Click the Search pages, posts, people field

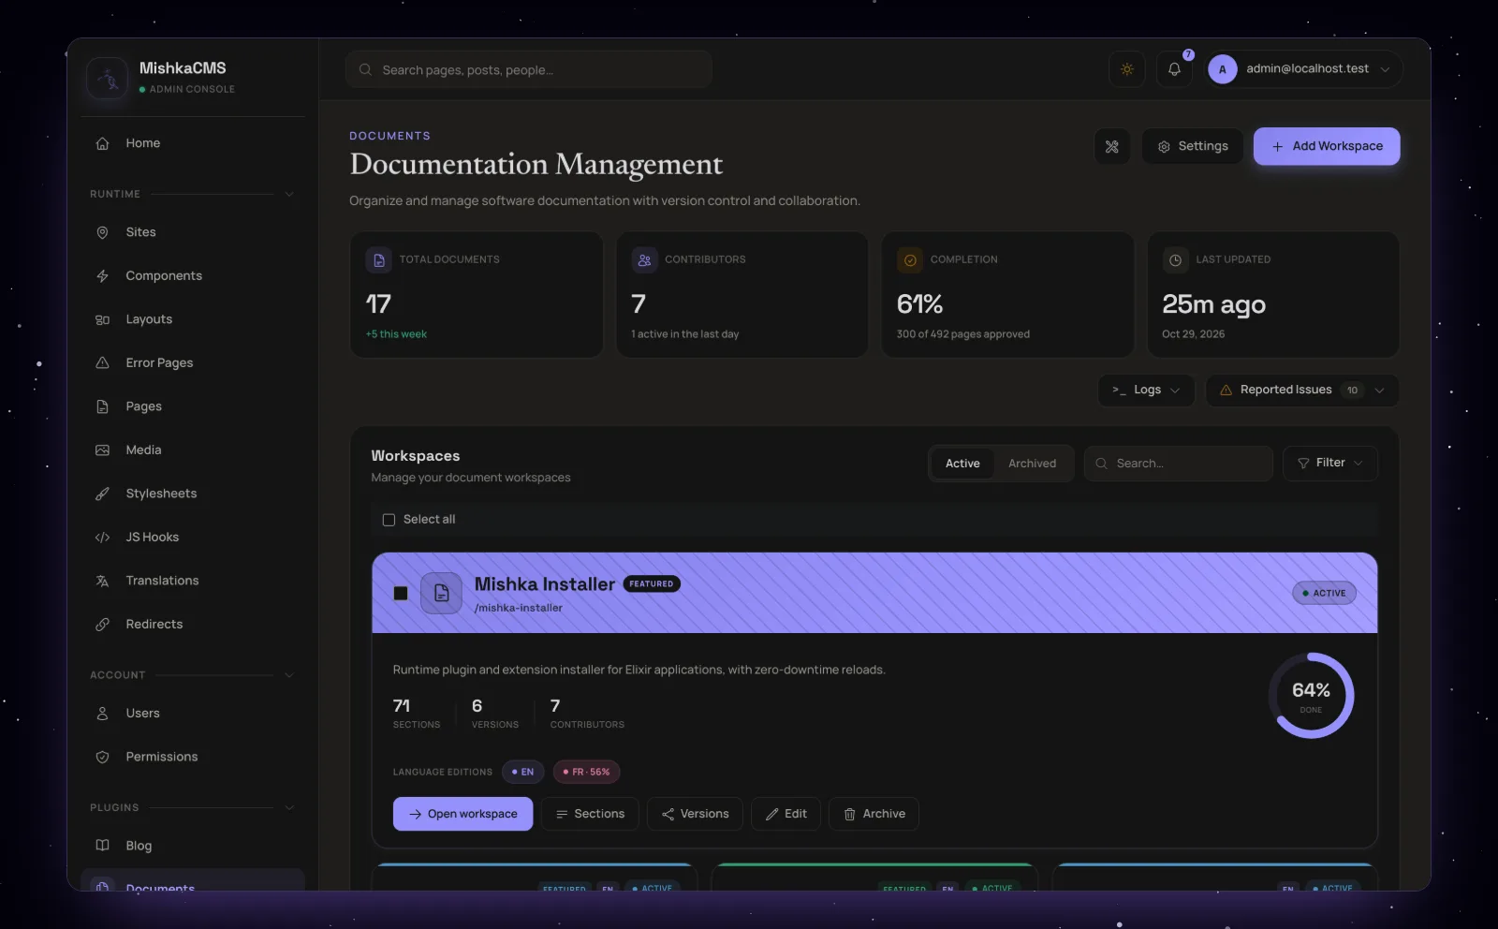529,69
